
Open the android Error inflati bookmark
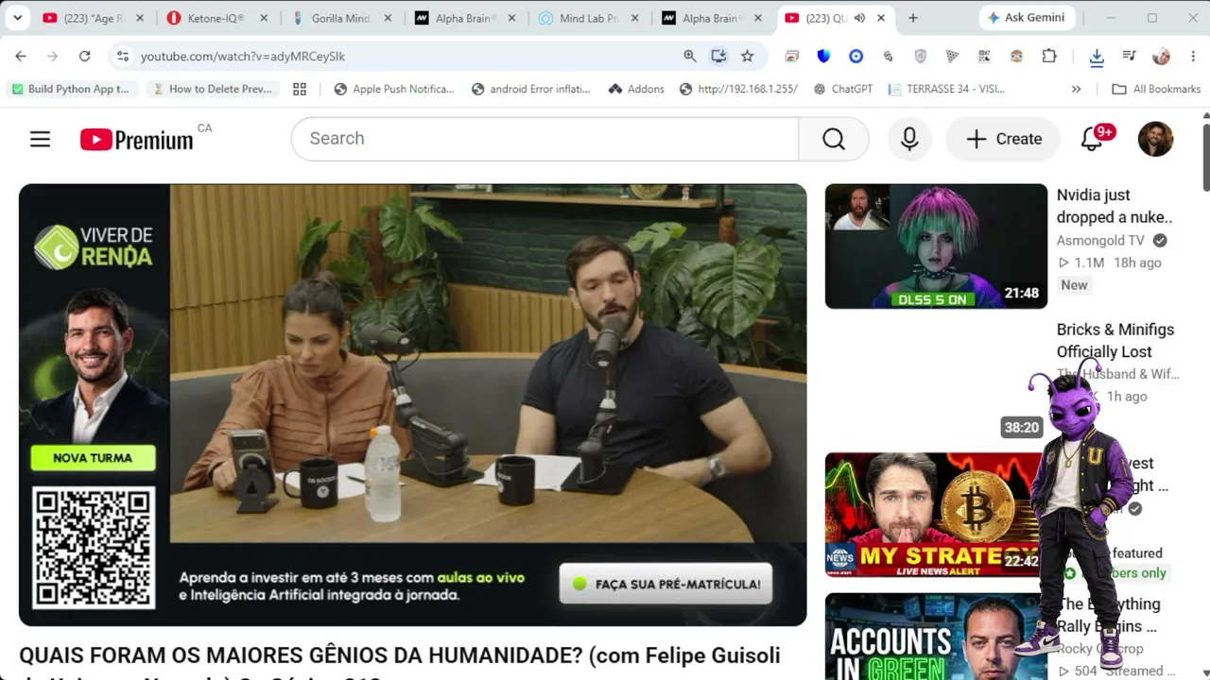click(x=531, y=89)
